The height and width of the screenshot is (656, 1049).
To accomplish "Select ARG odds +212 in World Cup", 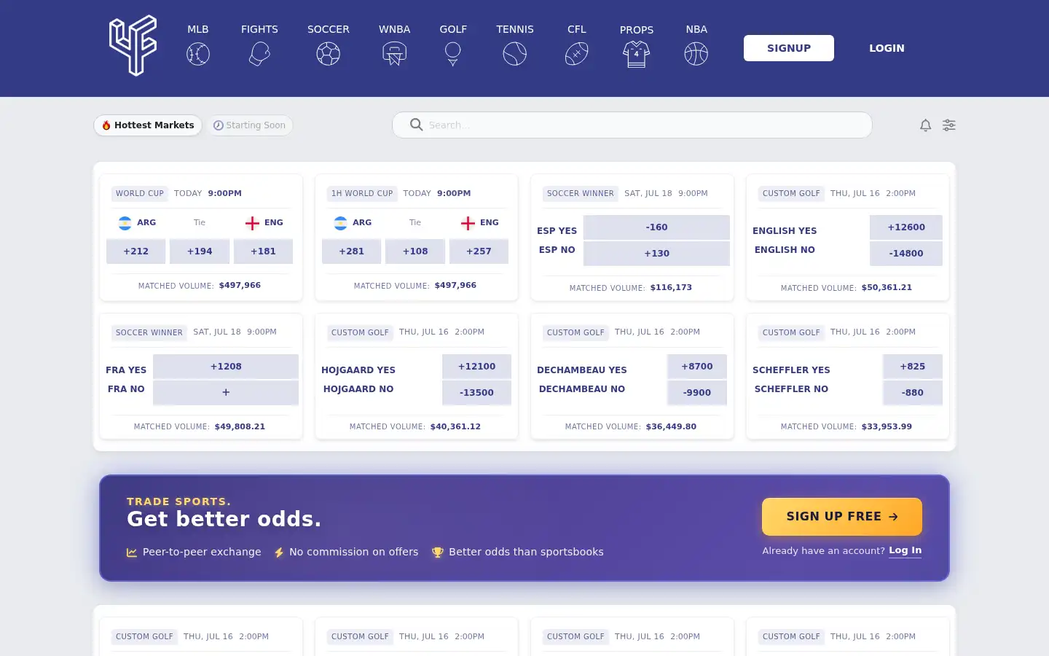I will [135, 251].
